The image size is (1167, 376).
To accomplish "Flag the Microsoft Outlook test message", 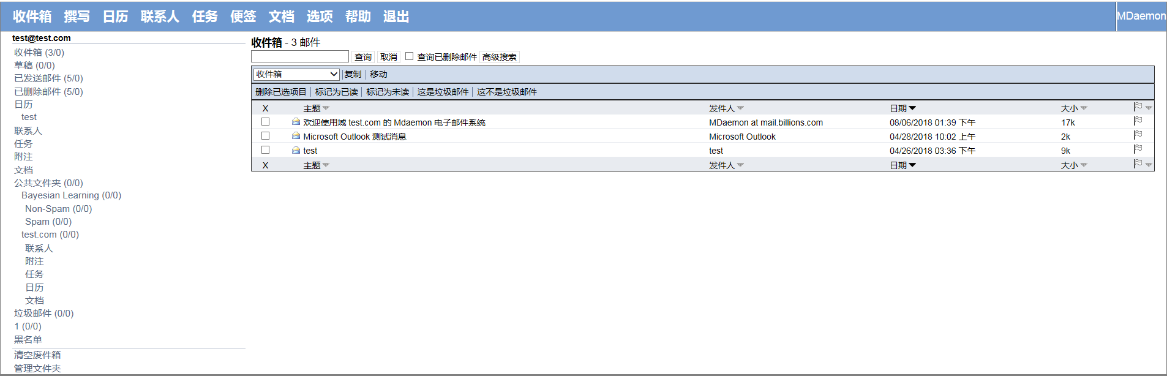I will click(1138, 135).
